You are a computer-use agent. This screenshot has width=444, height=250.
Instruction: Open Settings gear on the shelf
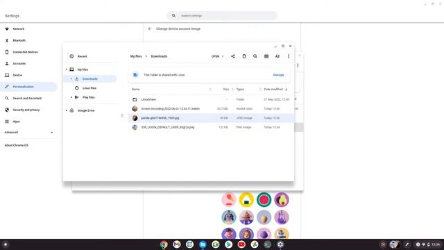pos(280,244)
